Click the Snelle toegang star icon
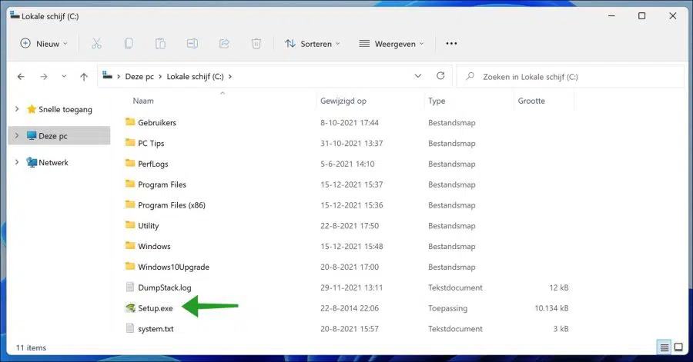Screen dimensions: 693x362 (32, 109)
